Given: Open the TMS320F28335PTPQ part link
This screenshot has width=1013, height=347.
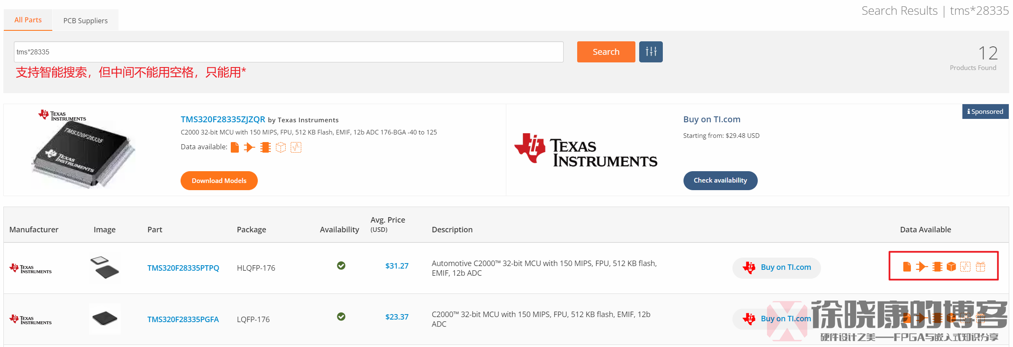Looking at the screenshot, I should tap(183, 268).
